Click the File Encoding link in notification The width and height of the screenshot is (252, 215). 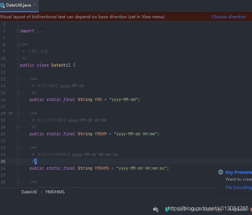coord(239,188)
